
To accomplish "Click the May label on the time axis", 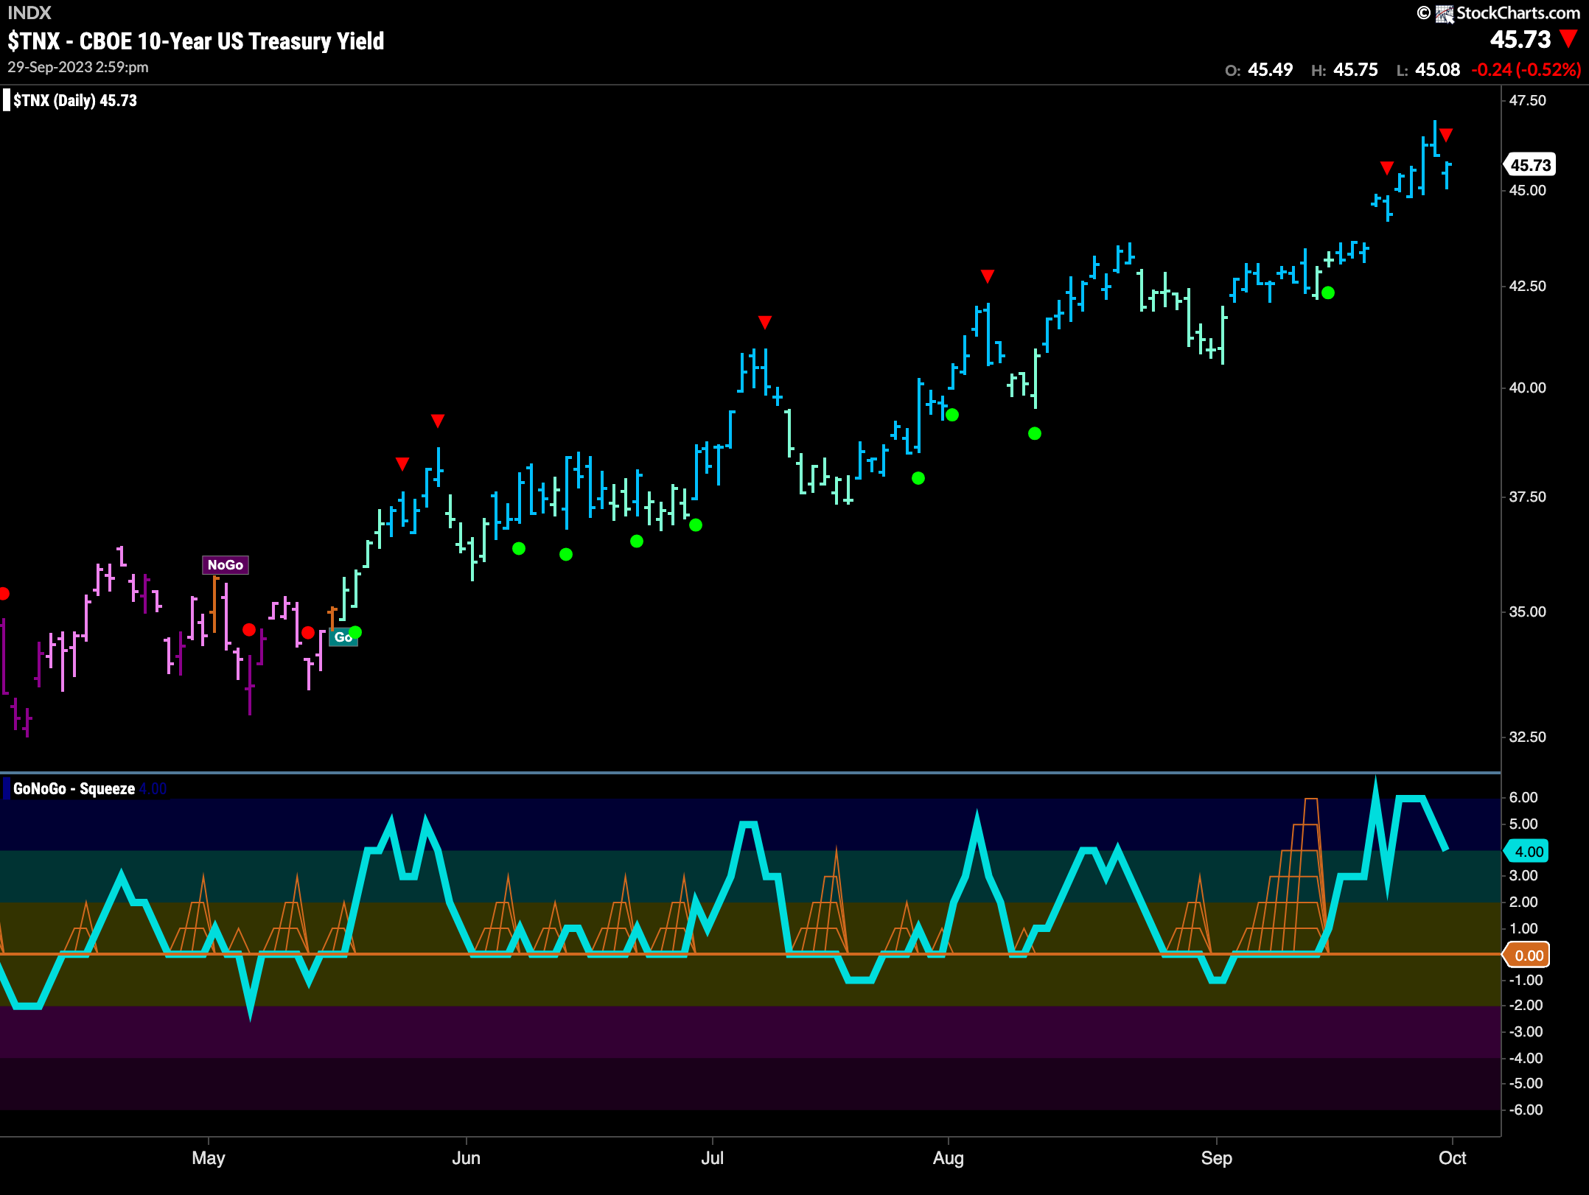I will 209,1157.
